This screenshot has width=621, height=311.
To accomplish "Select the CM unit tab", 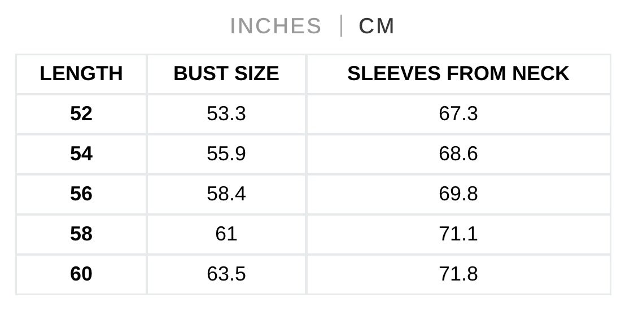I will 377,27.
